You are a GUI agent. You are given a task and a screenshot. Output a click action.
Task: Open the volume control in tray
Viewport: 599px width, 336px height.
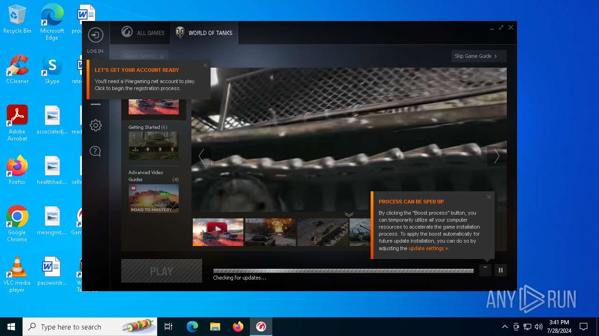[538, 327]
